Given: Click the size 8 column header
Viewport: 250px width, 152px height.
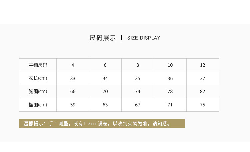Looking at the screenshot, I should (x=138, y=65).
